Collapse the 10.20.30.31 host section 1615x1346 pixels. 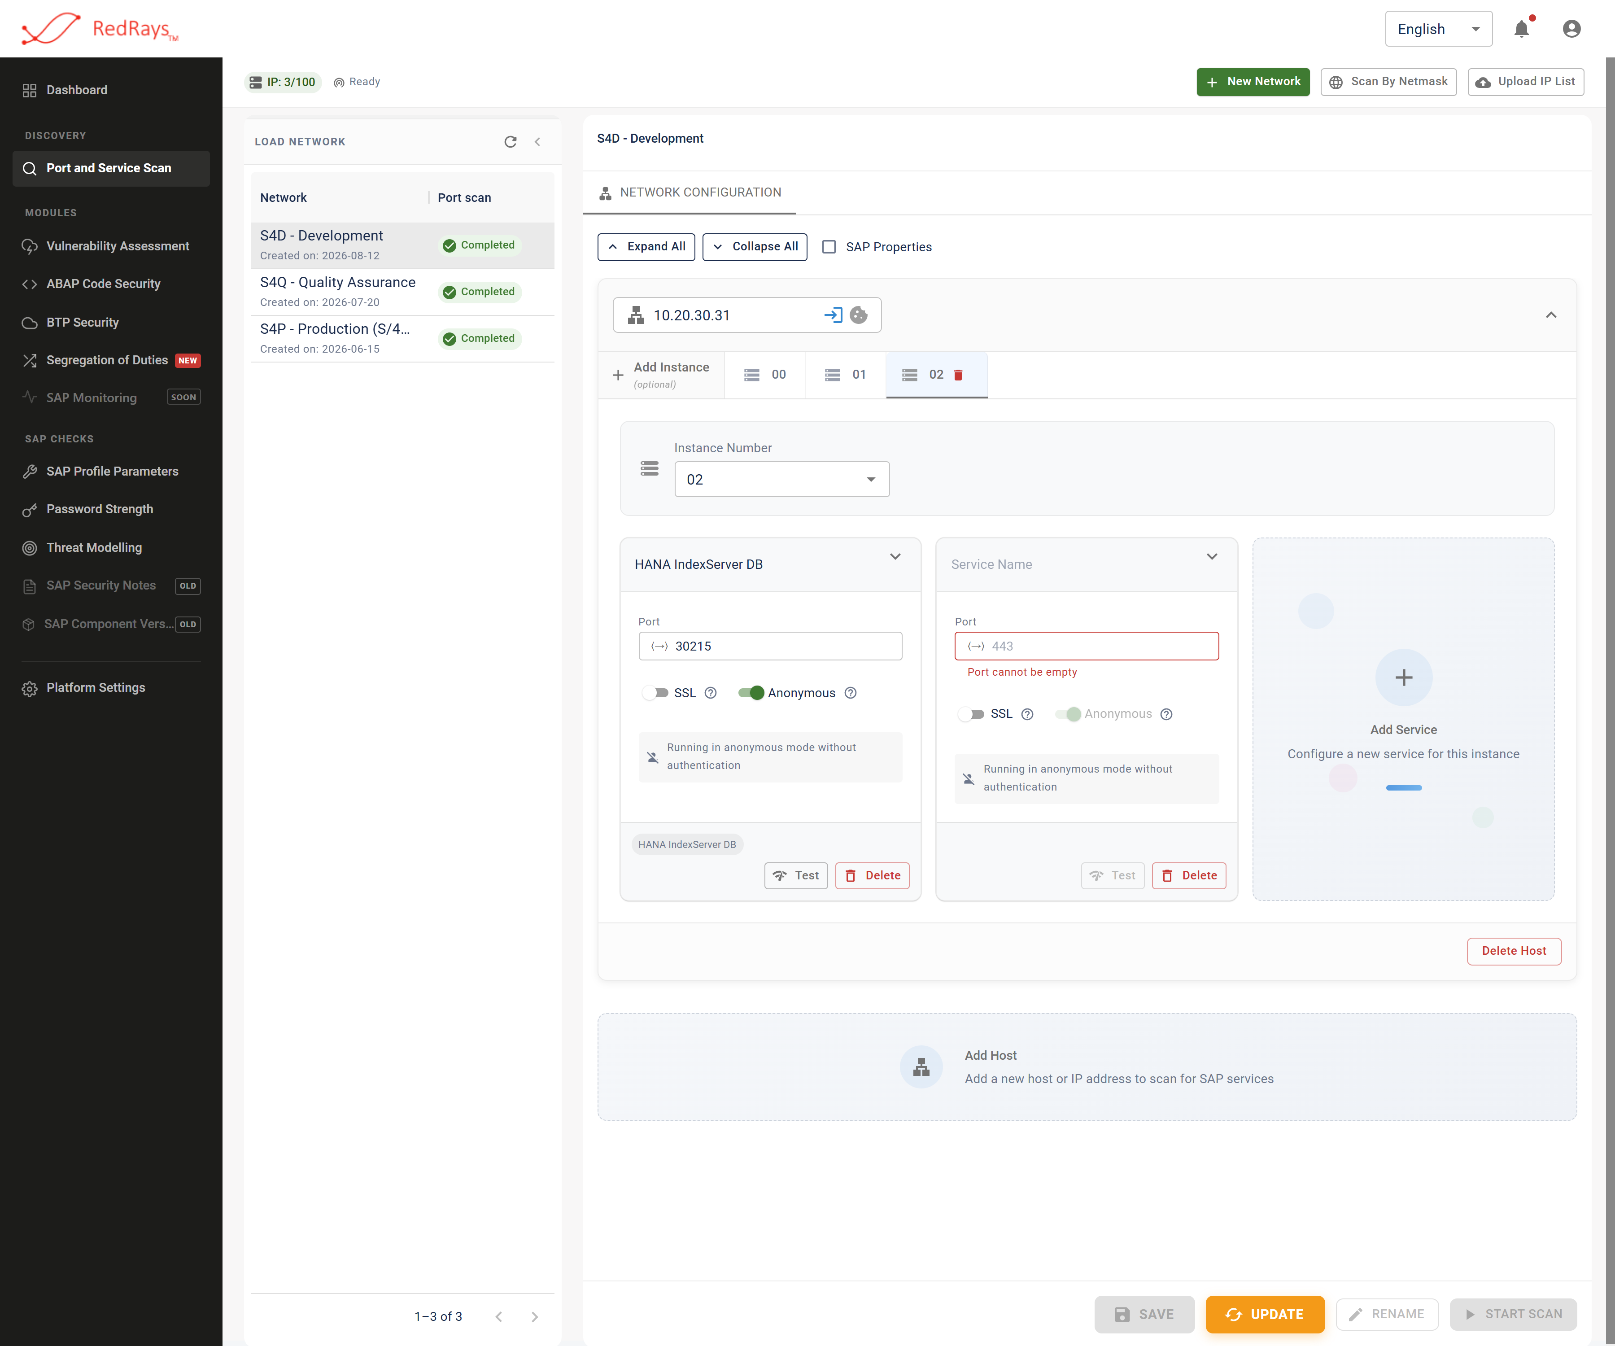[x=1550, y=315]
